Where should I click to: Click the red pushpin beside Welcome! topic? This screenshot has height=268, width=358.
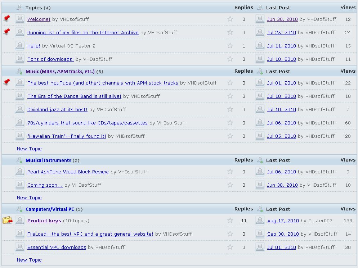pos(6,19)
